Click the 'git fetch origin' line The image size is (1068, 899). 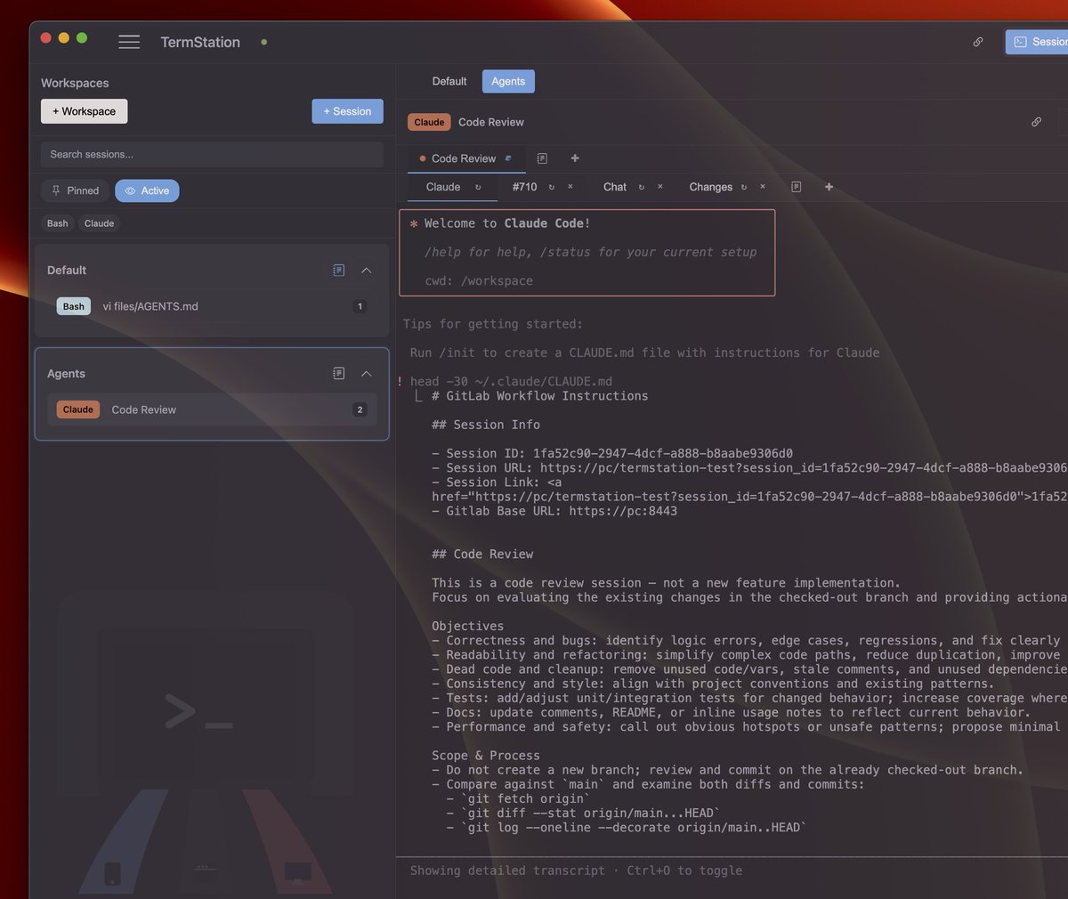pyautogui.click(x=518, y=798)
